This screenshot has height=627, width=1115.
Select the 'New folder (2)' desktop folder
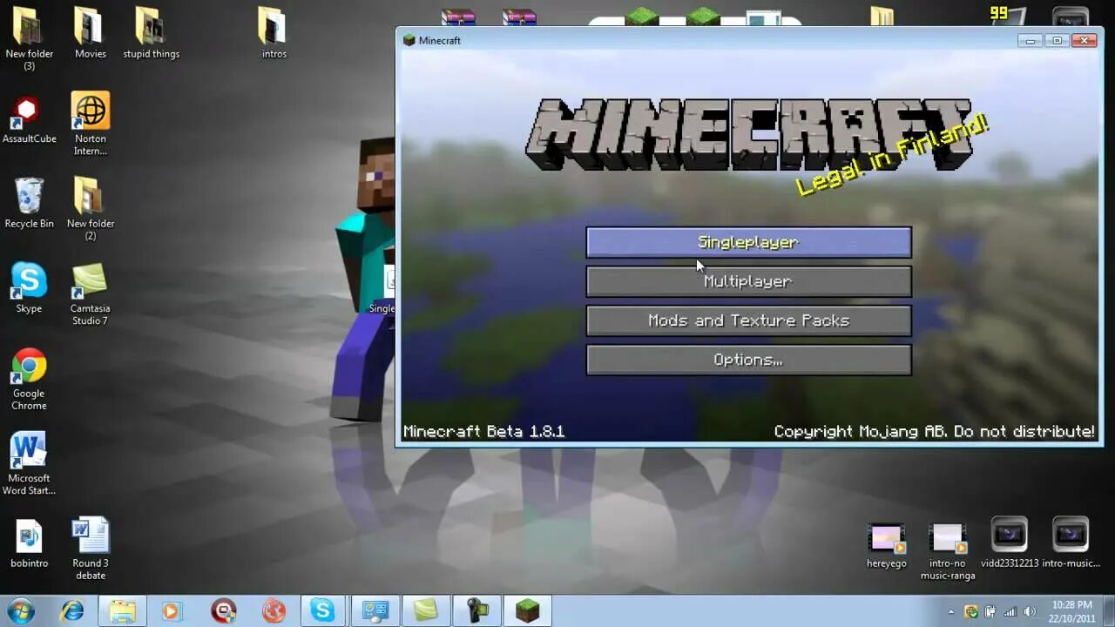pyautogui.click(x=91, y=209)
